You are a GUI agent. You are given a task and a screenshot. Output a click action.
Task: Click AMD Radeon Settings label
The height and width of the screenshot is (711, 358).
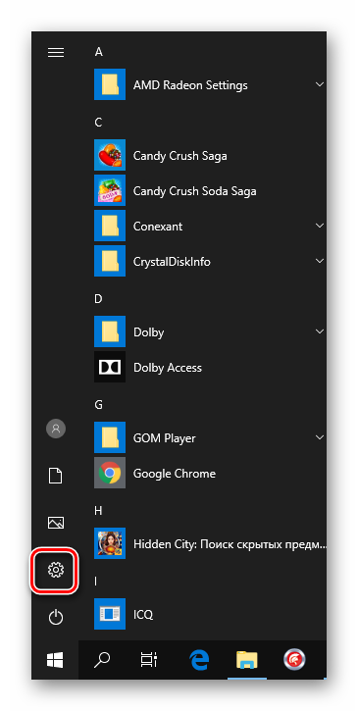click(x=190, y=85)
